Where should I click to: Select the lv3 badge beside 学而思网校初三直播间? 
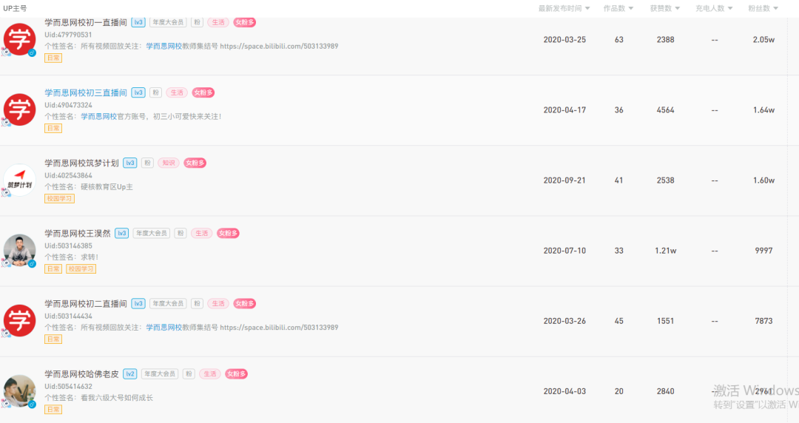pyautogui.click(x=138, y=92)
